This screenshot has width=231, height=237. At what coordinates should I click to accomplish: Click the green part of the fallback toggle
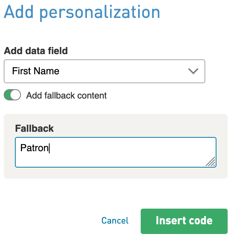7,95
